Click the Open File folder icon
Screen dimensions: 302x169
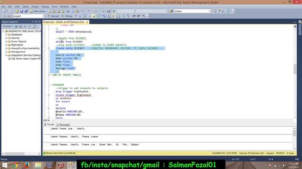(17, 11)
